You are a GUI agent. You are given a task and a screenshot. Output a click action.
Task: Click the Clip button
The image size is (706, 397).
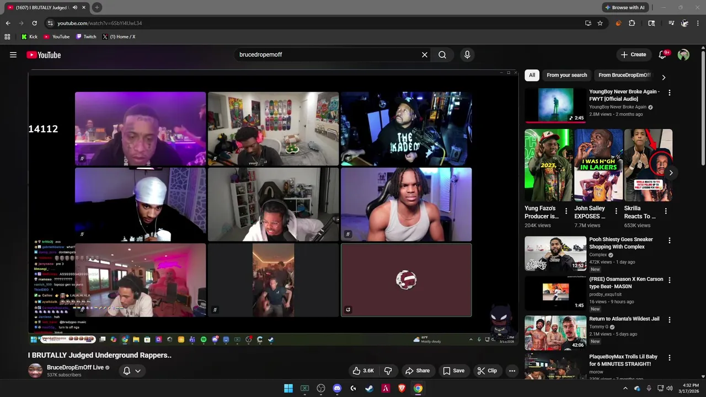click(x=487, y=371)
